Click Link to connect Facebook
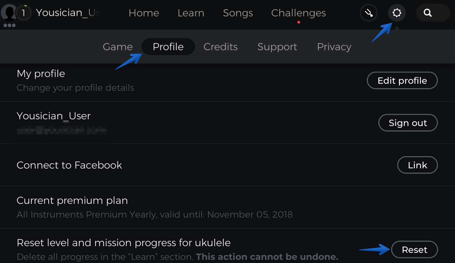Screen dimensions: 455x263 point(417,165)
